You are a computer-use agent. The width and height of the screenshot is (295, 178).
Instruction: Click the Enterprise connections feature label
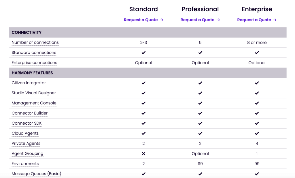(x=35, y=63)
